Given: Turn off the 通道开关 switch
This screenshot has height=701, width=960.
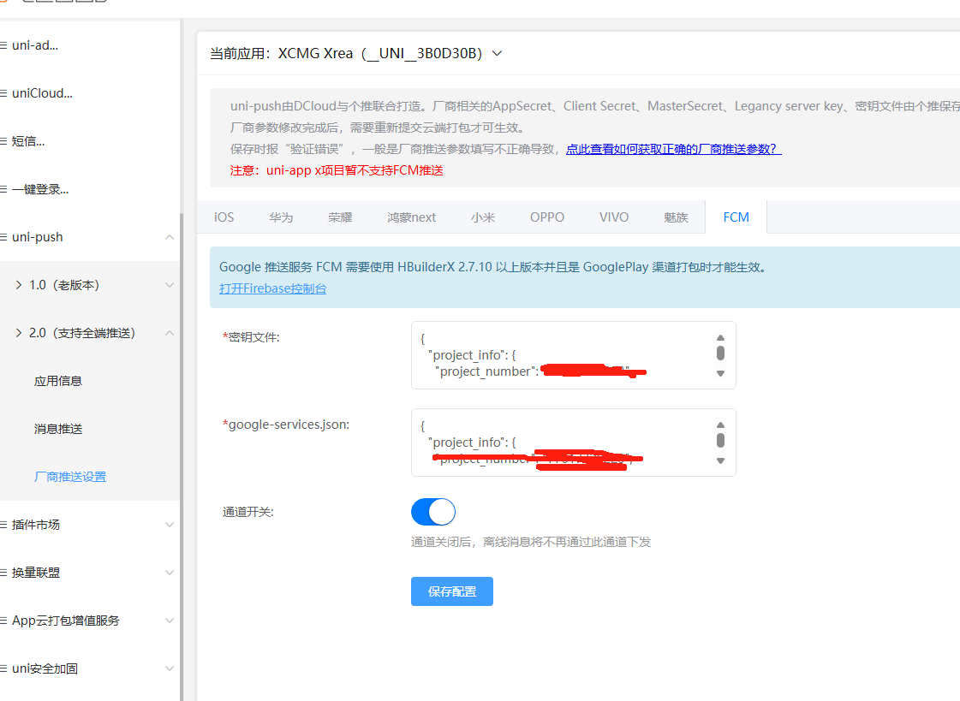Looking at the screenshot, I should (433, 512).
